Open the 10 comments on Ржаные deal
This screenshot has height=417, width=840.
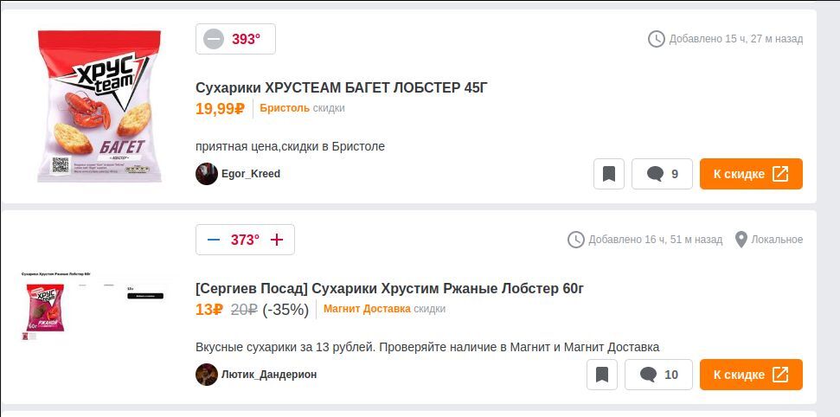click(x=658, y=375)
